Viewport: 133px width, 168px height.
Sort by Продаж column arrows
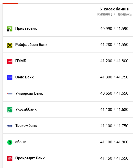131,14
